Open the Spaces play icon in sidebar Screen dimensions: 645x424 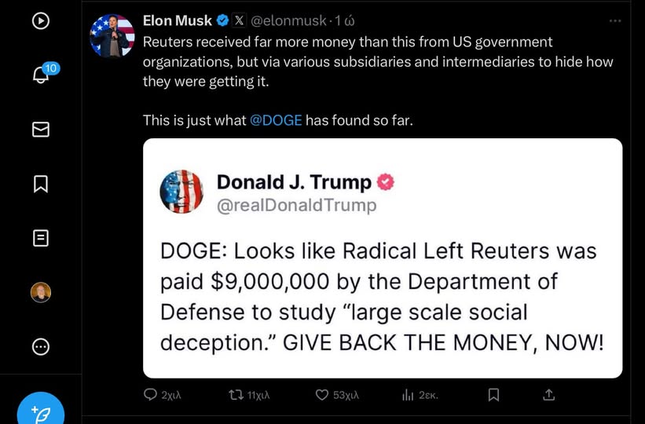(x=41, y=20)
